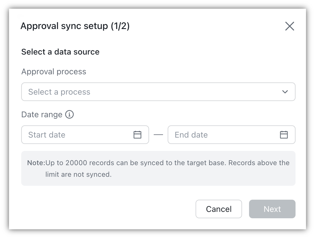Click the Select a process placeholder text
Viewport: 315px width, 238px height.
[59, 92]
